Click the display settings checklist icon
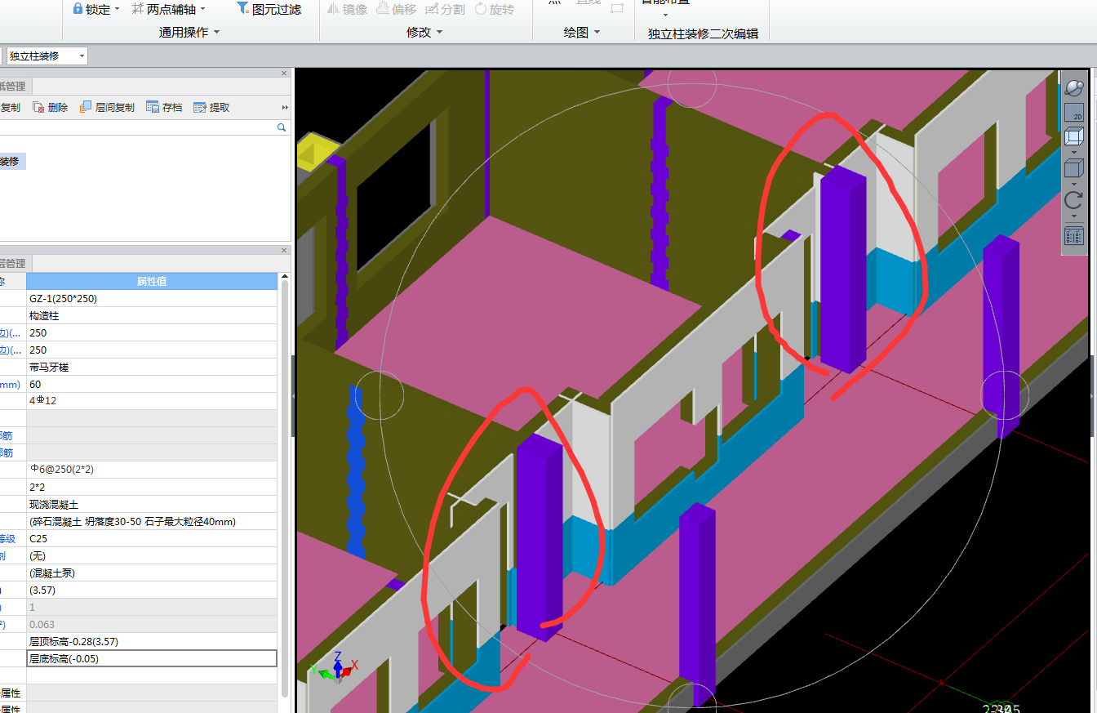The width and height of the screenshot is (1097, 713). [x=1074, y=235]
